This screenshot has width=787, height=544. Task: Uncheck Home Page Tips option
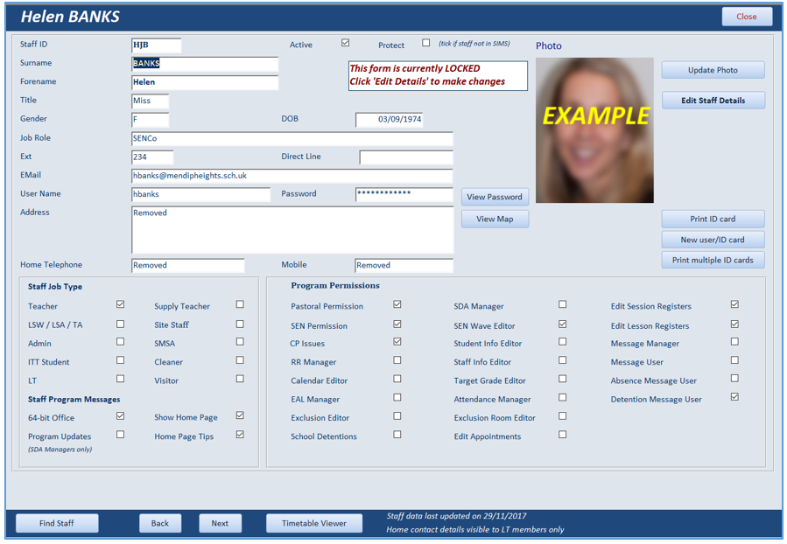click(241, 435)
